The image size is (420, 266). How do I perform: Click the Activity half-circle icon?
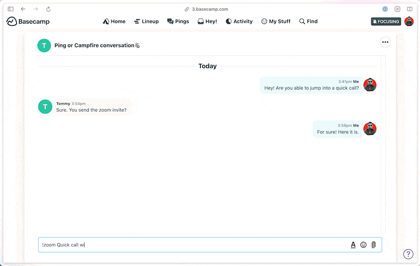pyautogui.click(x=228, y=21)
